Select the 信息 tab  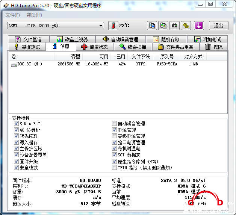[61, 46]
